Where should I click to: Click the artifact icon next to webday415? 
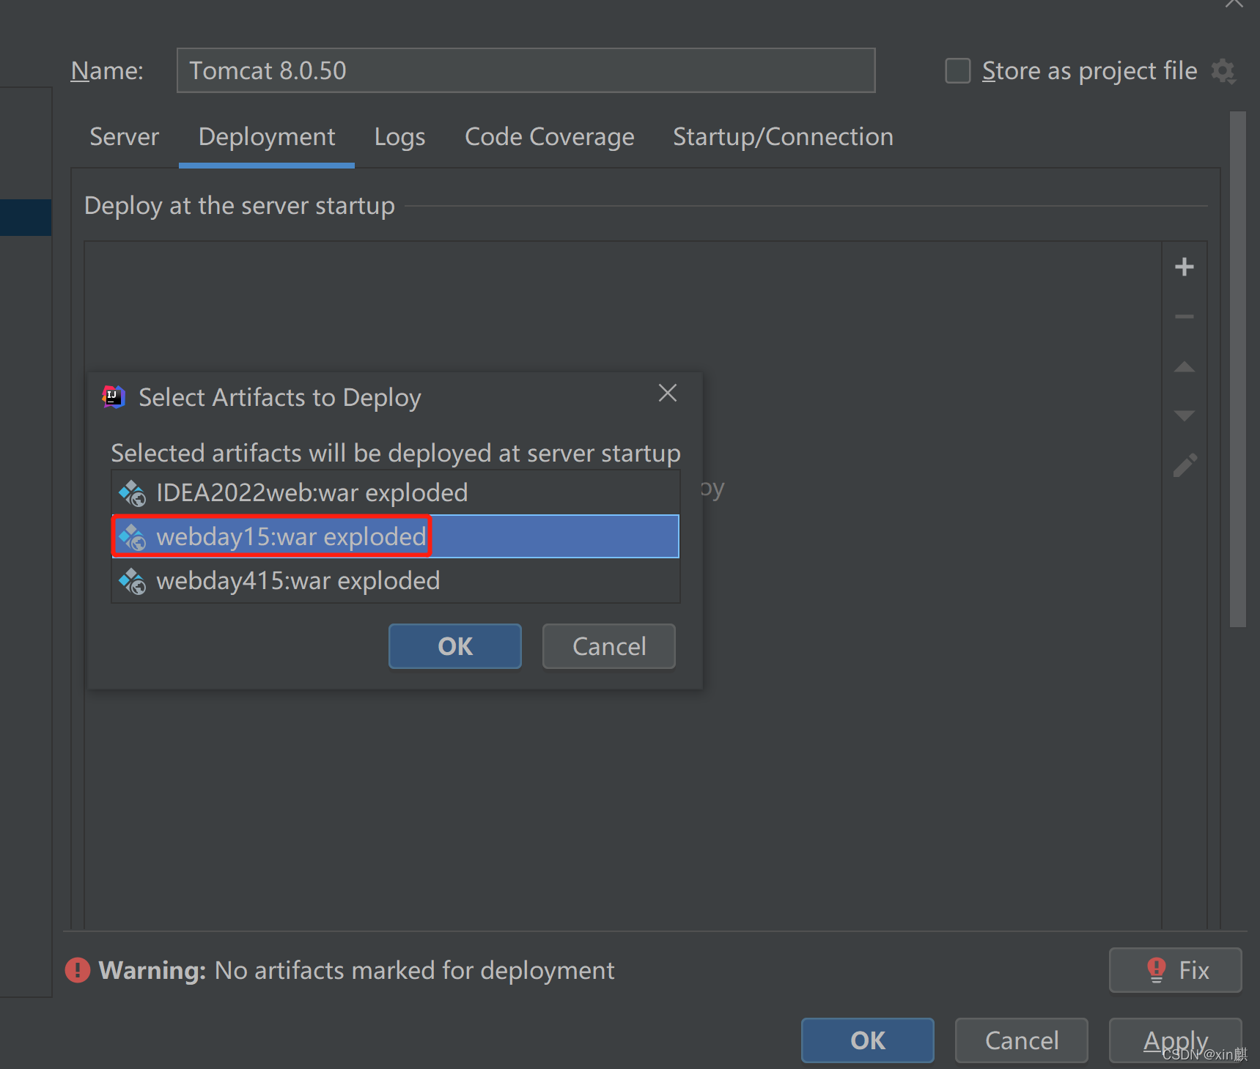133,581
